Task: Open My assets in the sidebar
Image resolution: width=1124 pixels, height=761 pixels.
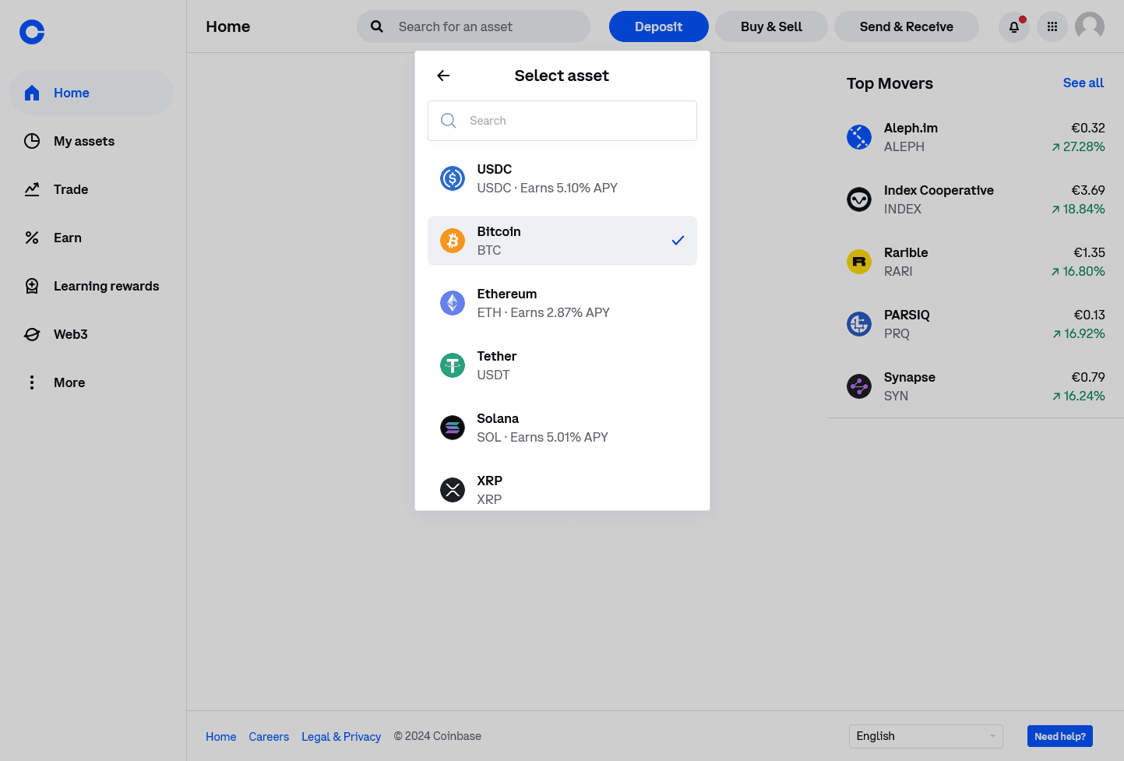Action: 91,141
